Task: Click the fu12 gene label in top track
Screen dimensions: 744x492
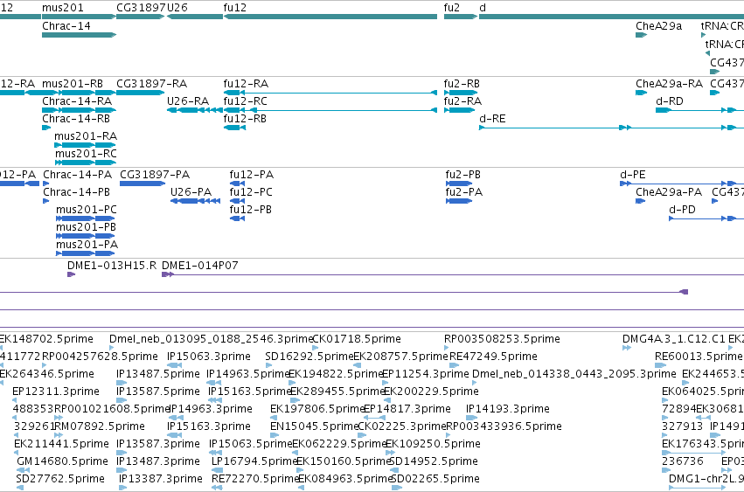Action: click(x=235, y=8)
